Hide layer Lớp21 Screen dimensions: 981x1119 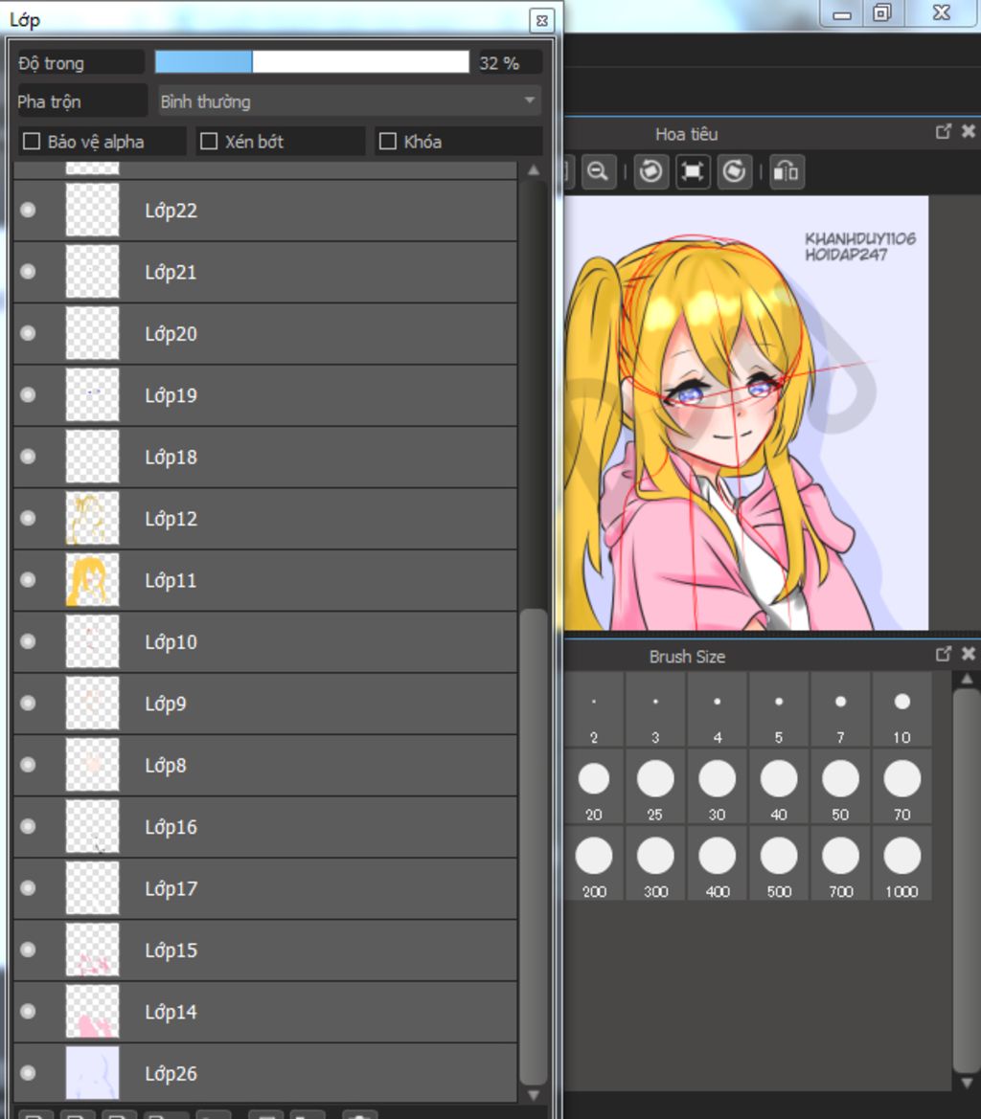(28, 271)
